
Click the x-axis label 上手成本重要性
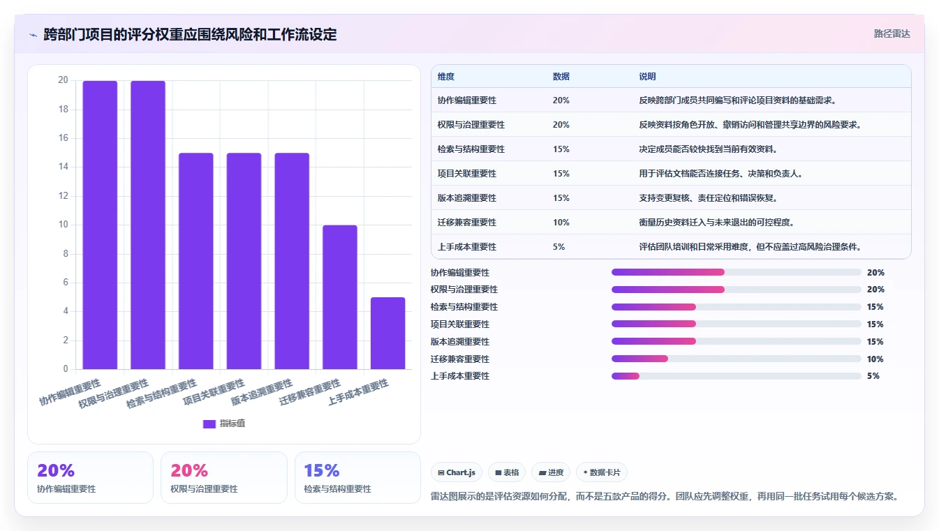359,393
